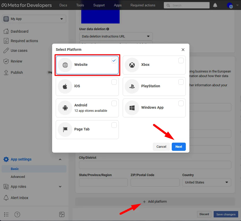
Task: Click the Alert Inbox bell icon
Action: [x=6, y=198]
